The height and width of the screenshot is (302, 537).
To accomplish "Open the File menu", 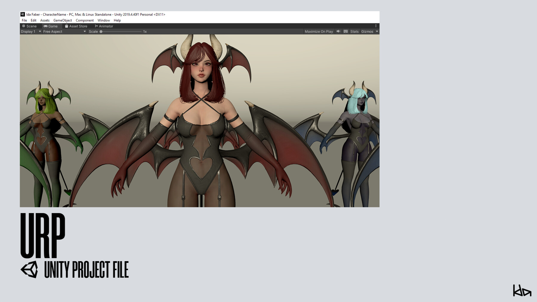I will coord(24,20).
